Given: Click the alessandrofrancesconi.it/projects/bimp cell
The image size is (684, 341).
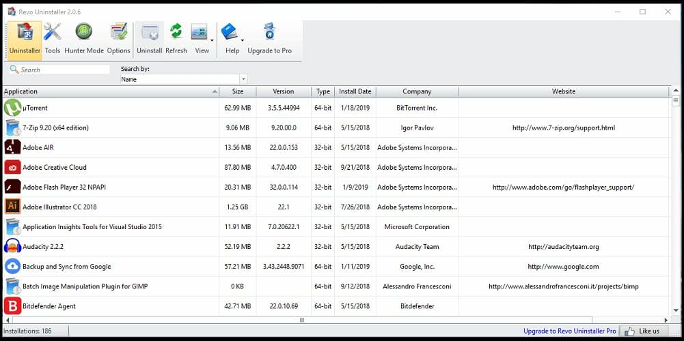Looking at the screenshot, I should tap(564, 286).
